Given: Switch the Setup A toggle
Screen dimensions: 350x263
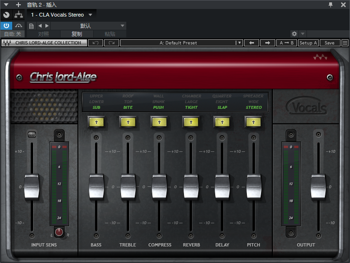Looking at the screenshot, I should pos(308,43).
